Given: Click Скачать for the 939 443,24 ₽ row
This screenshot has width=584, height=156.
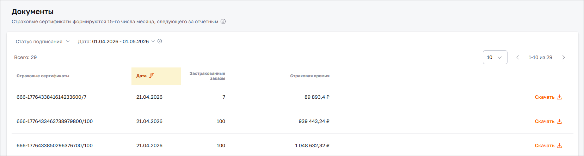Looking at the screenshot, I should 545,121.
